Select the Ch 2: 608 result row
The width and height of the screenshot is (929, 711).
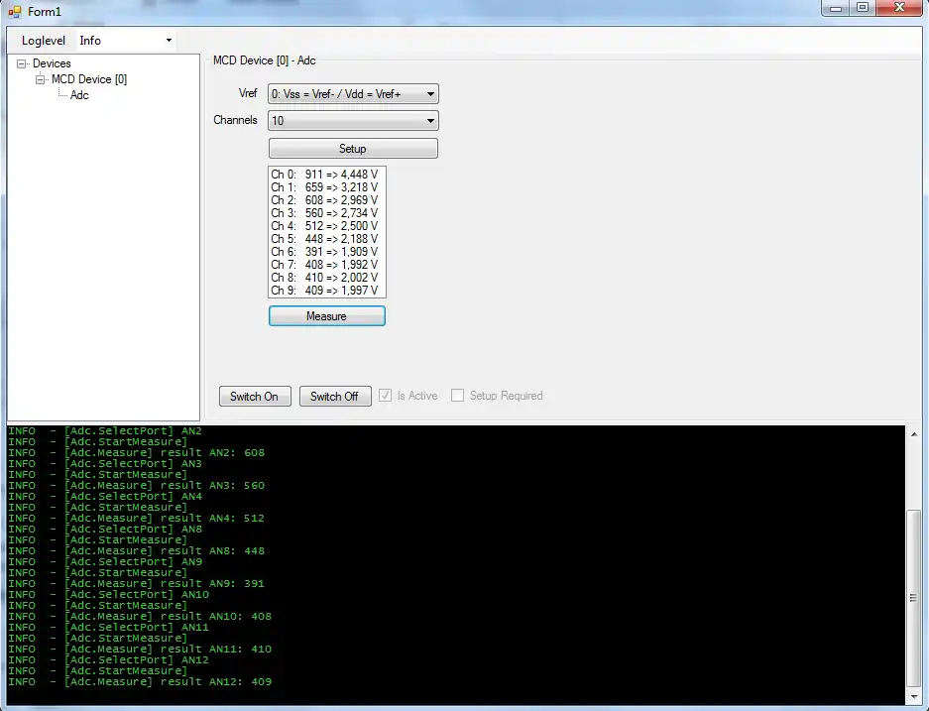point(326,200)
